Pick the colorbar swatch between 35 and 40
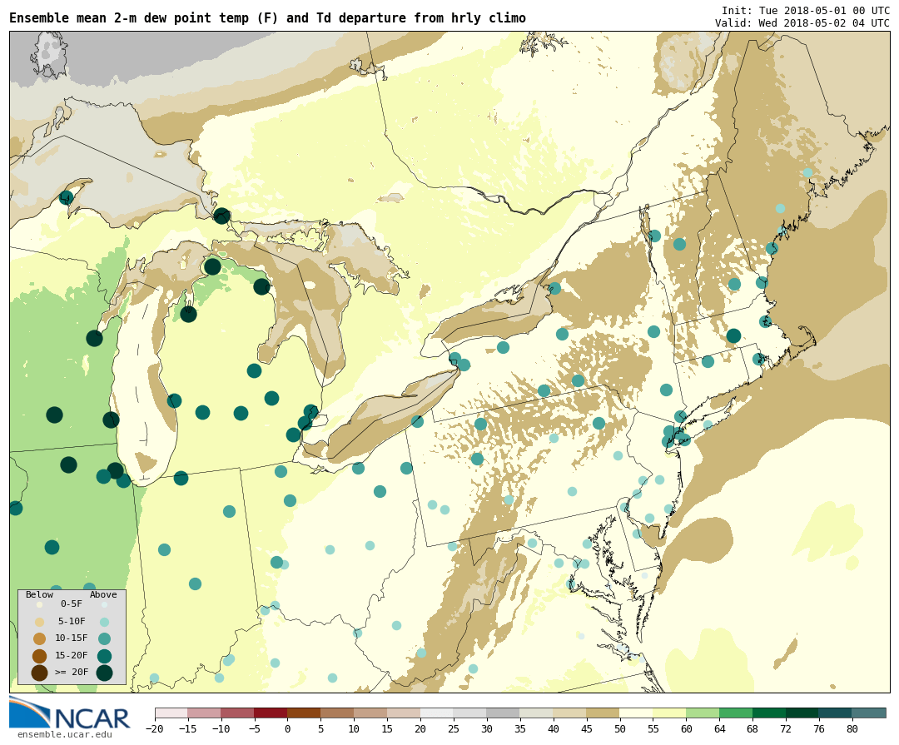This screenshot has height=745, width=899. (537, 713)
